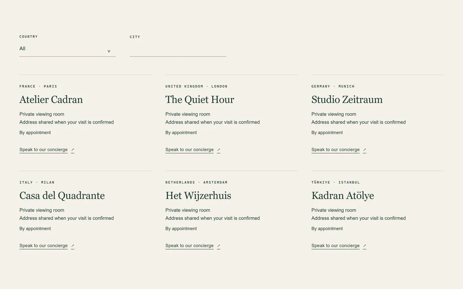Click the arrow icon beside Casa del Quadrante's concierge link
This screenshot has height=289, width=463.
click(x=73, y=246)
